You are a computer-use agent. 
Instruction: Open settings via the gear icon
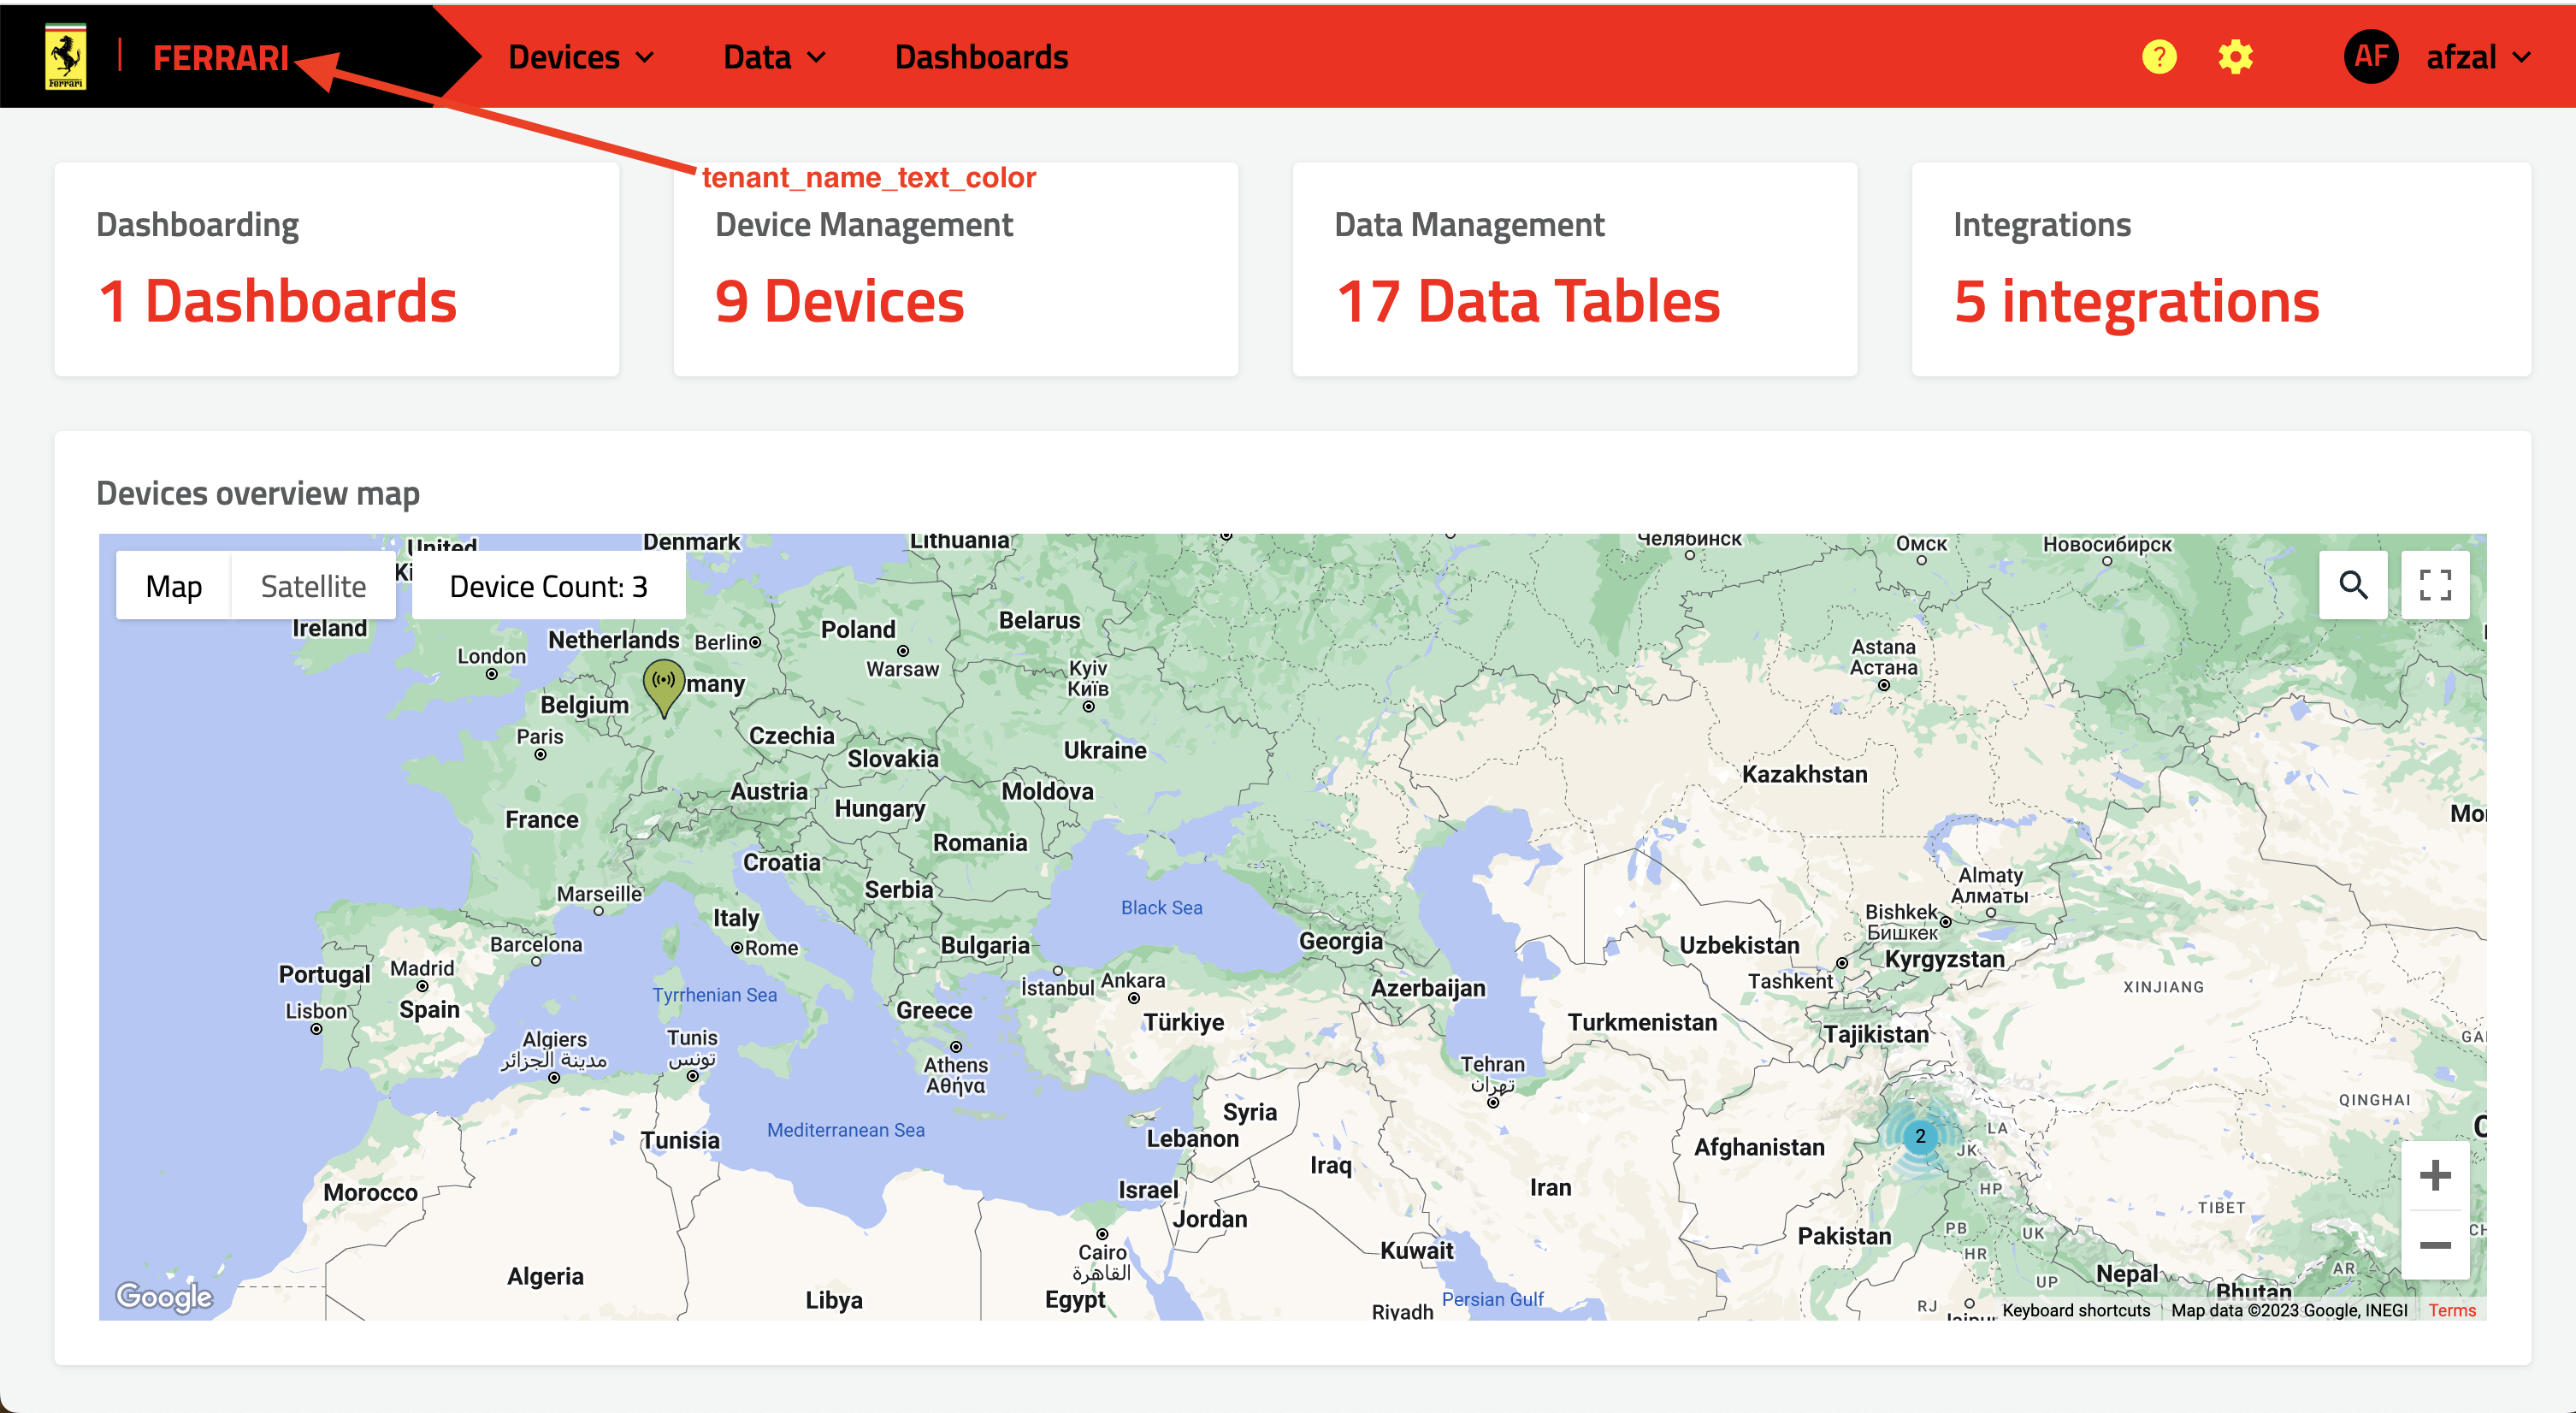click(2235, 57)
